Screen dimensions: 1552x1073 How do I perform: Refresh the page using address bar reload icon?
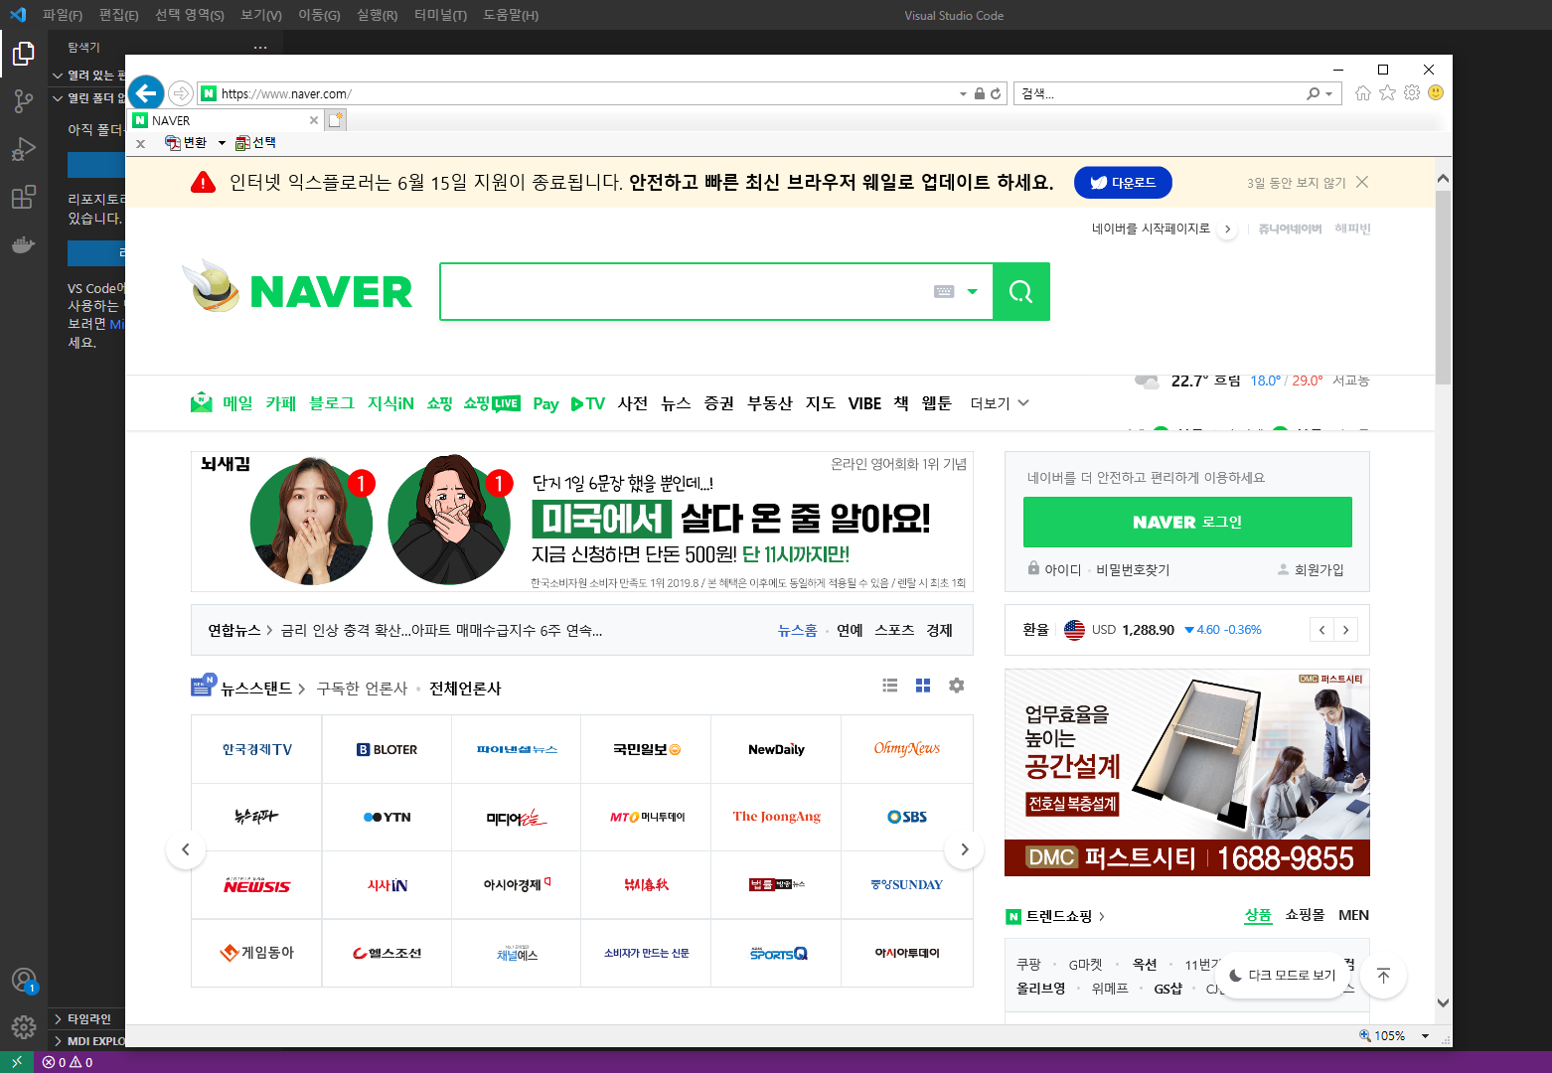[996, 93]
